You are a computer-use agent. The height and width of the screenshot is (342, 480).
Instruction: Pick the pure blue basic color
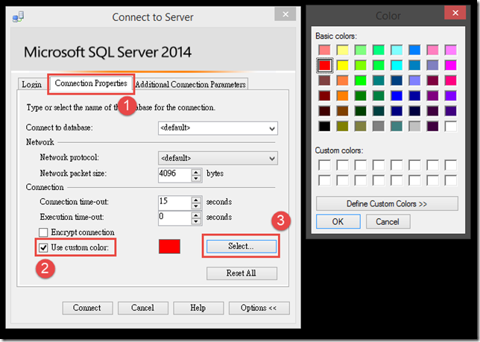click(397, 96)
